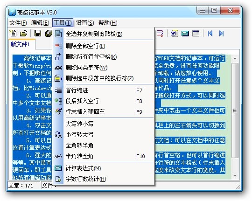Click the calculator toolbar icon
The height and width of the screenshot is (201, 252).
point(185,34)
